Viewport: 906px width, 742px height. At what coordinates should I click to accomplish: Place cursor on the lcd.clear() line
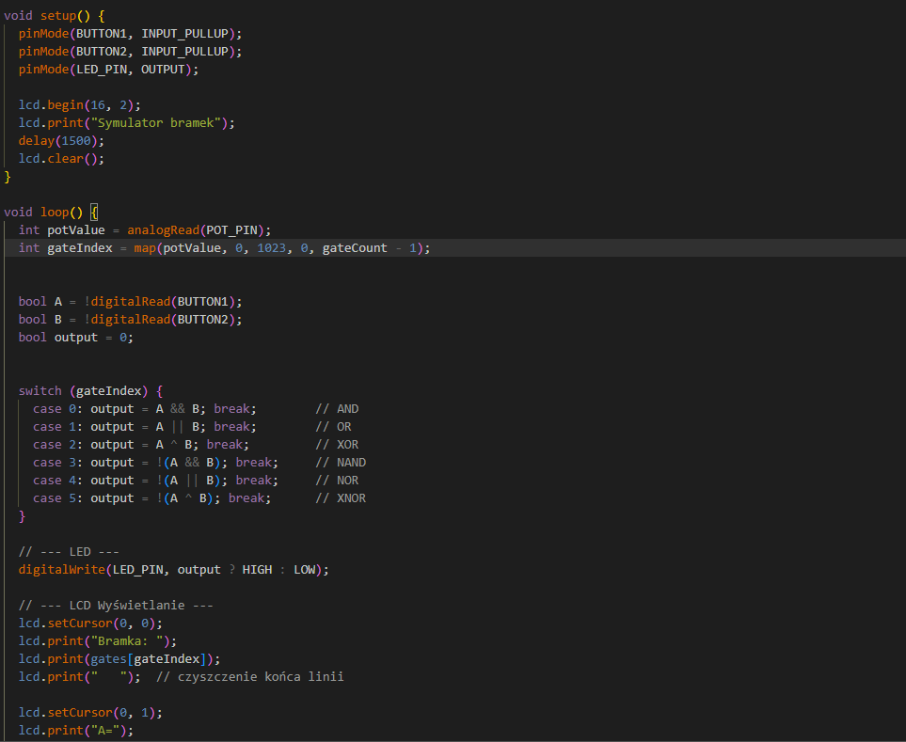click(61, 158)
